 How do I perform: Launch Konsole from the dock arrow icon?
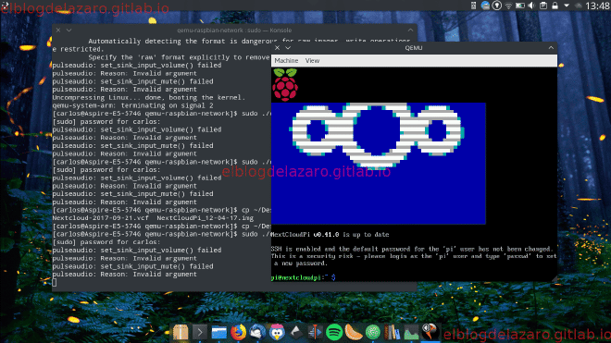(x=200, y=333)
